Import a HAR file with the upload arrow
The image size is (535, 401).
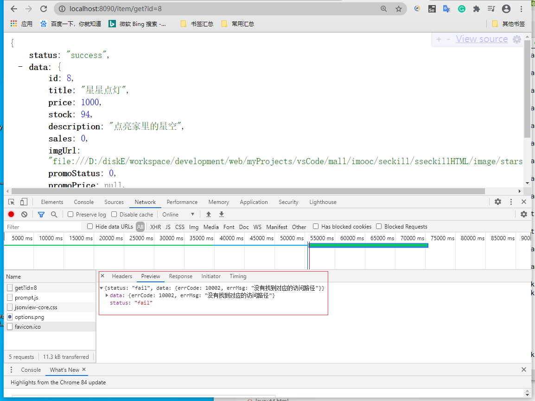209,214
